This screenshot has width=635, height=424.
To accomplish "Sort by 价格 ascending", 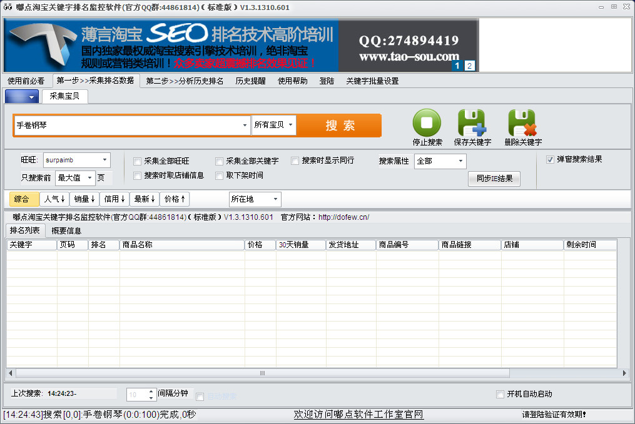I will click(175, 199).
